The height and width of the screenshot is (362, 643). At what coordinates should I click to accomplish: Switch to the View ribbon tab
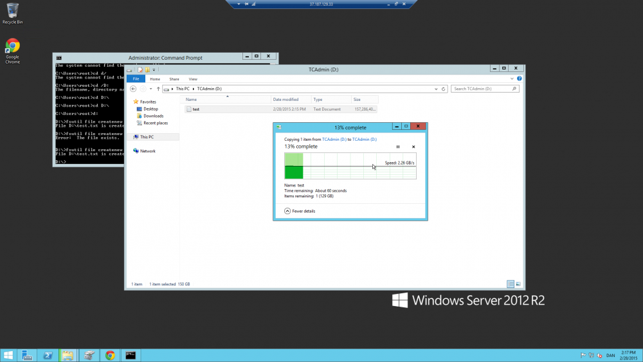[193, 78]
